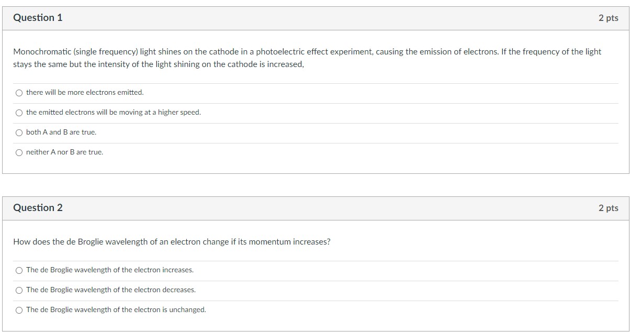The width and height of the screenshot is (630, 332).
Task: Click the Question 2 prompt text about momentum
Action: (x=172, y=241)
